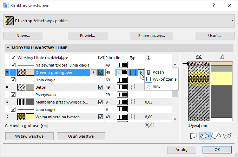Toggle end-line checkbox for Membrana przeciwwilgociowa

(x=101, y=102)
